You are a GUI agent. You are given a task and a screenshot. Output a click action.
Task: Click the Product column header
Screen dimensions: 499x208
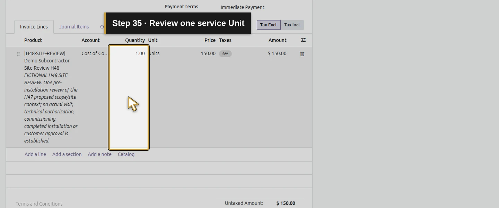click(x=33, y=40)
